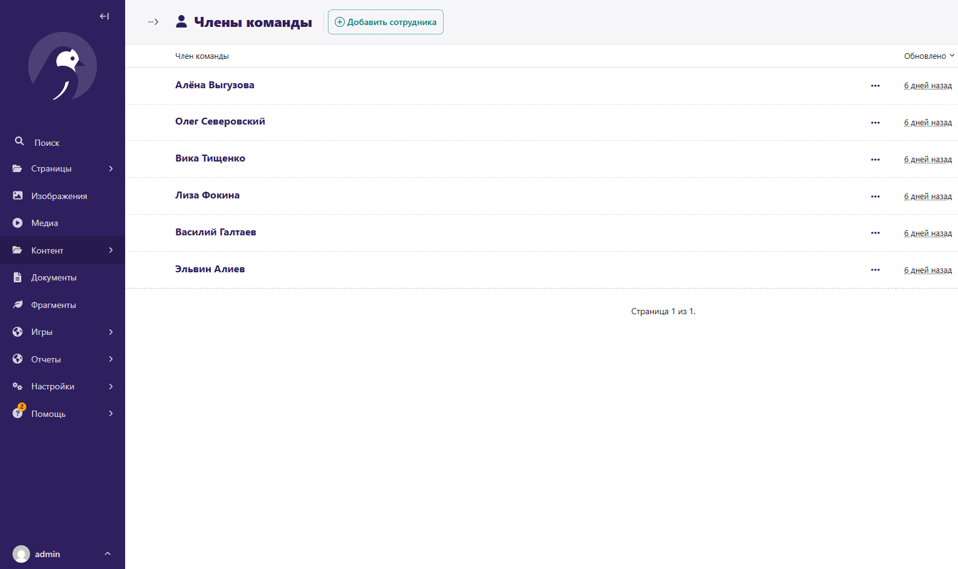Expand the Отчеты submenu chevron
The height and width of the screenshot is (569, 958).
pos(111,359)
